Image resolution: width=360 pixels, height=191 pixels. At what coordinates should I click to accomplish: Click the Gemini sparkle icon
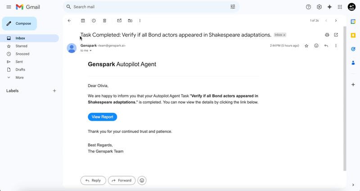(x=329, y=7)
